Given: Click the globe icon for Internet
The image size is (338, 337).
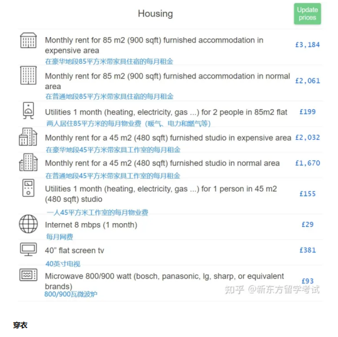Looking at the screenshot, I should (28, 224).
